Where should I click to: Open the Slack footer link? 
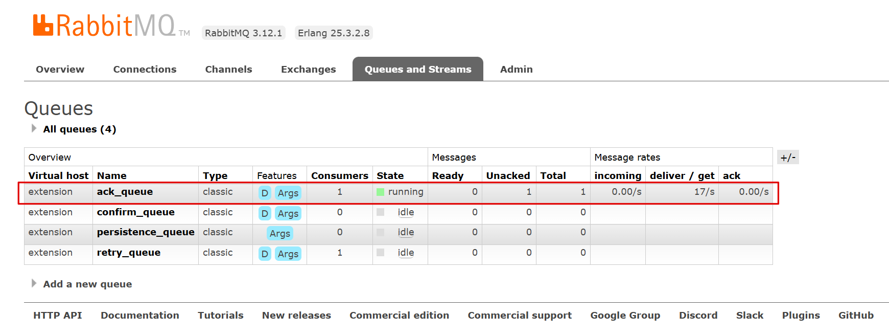750,315
